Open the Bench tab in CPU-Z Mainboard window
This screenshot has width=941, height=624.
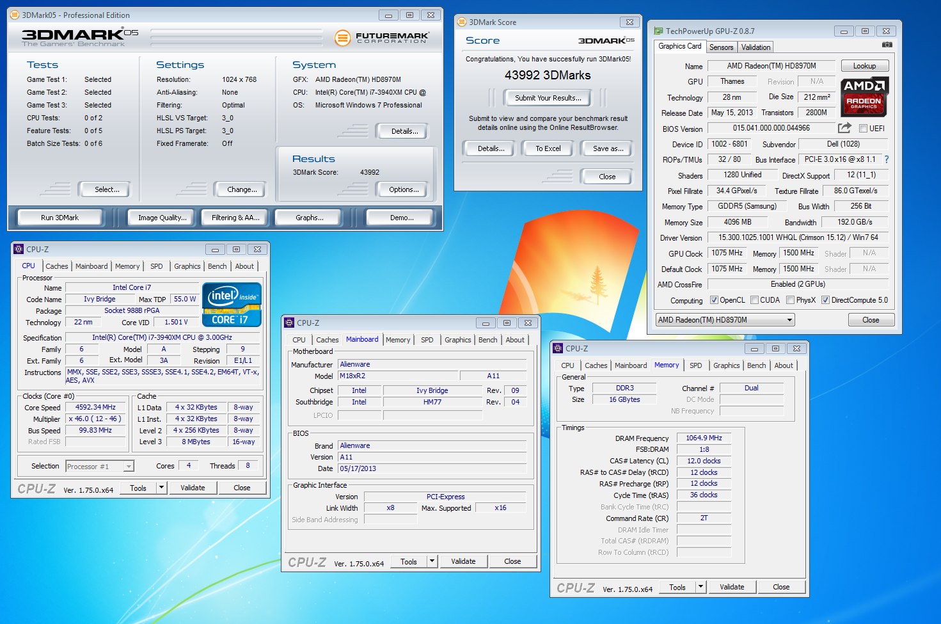pos(487,340)
